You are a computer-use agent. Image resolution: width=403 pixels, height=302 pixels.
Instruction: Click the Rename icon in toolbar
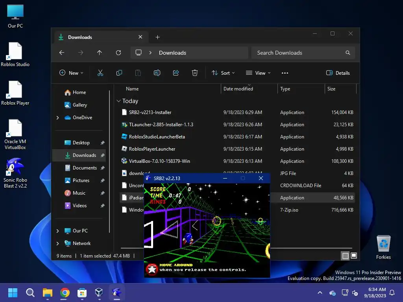[157, 73]
